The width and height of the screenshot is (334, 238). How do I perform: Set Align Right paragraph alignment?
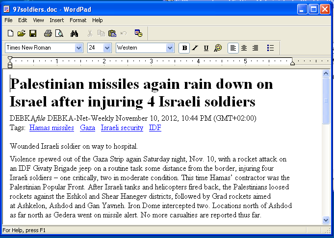[256, 48]
